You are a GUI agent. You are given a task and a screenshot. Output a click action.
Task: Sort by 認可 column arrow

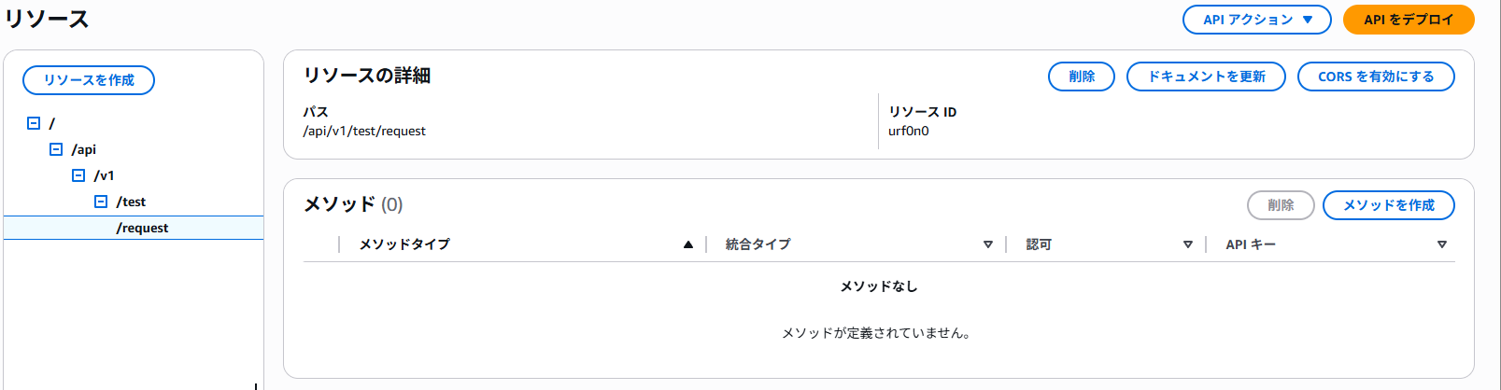(1188, 244)
